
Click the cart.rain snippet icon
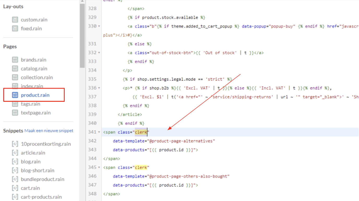click(15, 188)
